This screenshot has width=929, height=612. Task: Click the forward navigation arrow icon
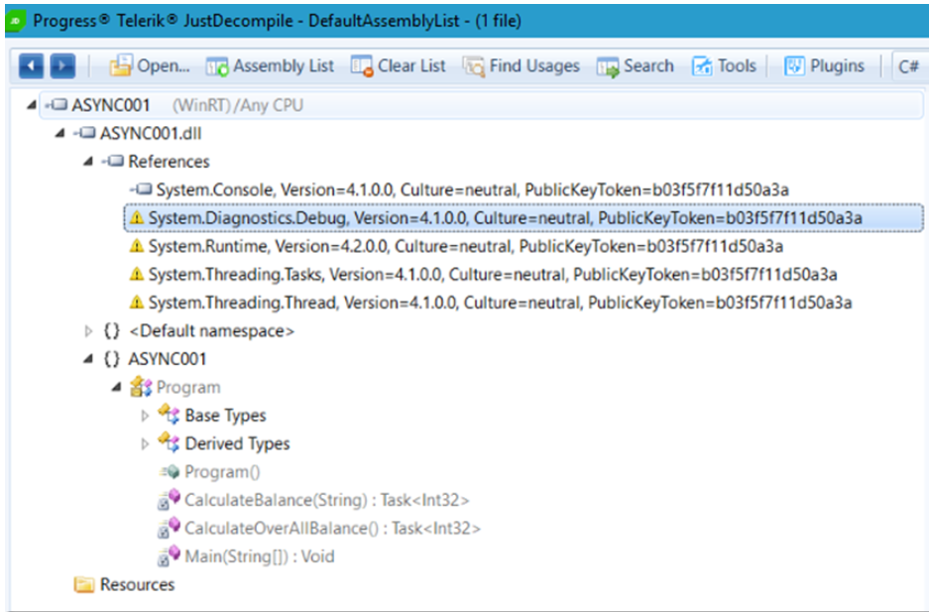click(62, 66)
